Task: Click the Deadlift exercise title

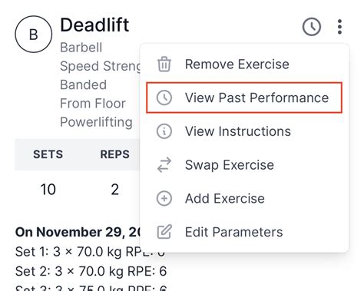Action: coord(94,25)
